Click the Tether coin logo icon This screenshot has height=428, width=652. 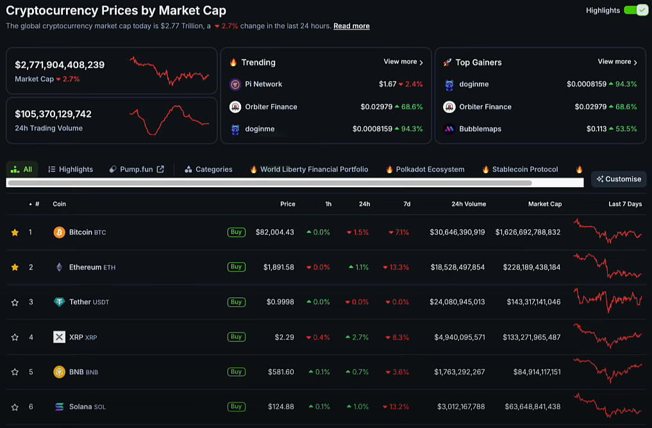[x=59, y=302]
